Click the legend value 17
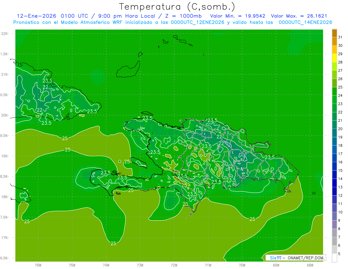348x269 pixels. (340, 154)
